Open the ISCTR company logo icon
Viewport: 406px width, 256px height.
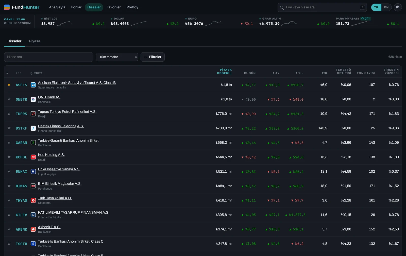(x=33, y=244)
